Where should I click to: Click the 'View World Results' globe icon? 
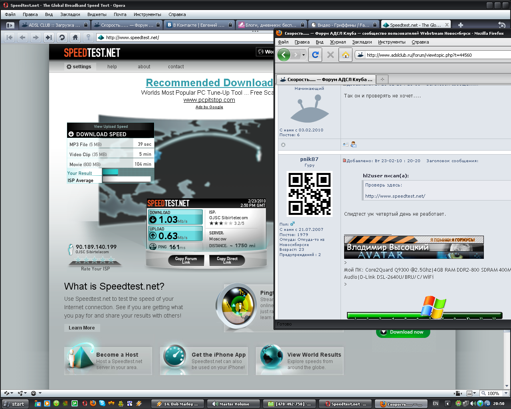[x=271, y=356]
